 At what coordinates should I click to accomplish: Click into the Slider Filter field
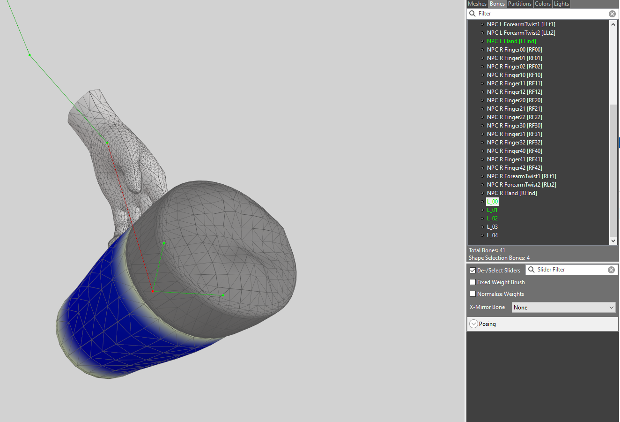[x=571, y=270]
